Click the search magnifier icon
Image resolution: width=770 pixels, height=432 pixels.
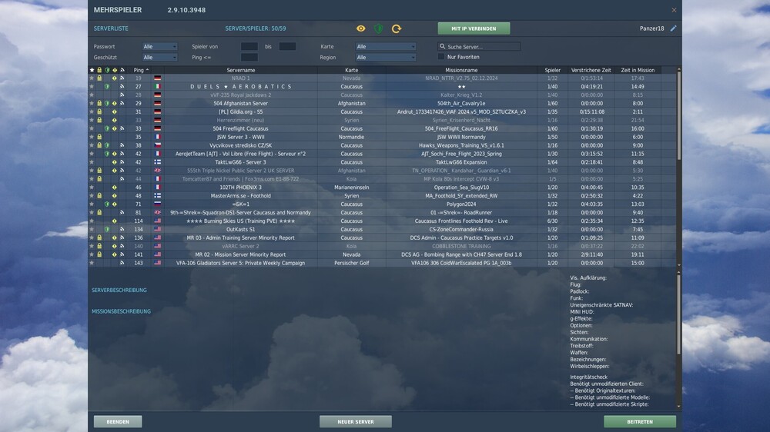click(442, 47)
